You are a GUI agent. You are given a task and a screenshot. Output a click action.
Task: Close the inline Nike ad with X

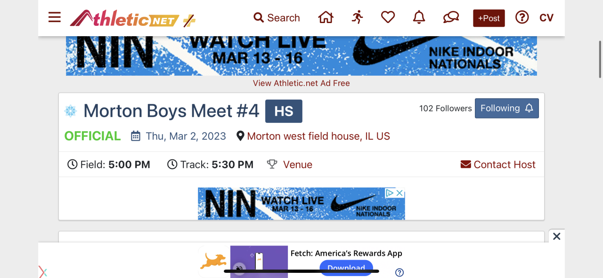tap(399, 193)
